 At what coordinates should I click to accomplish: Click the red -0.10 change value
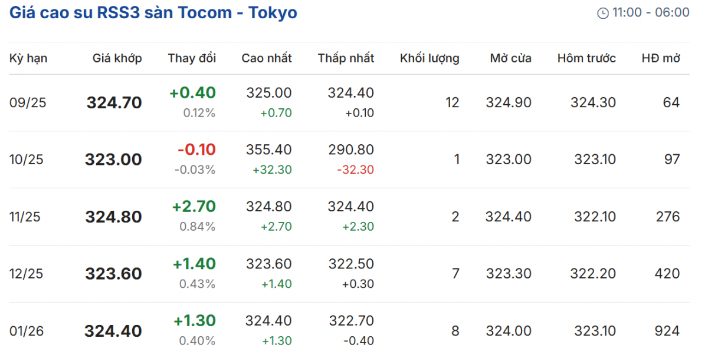click(x=196, y=150)
